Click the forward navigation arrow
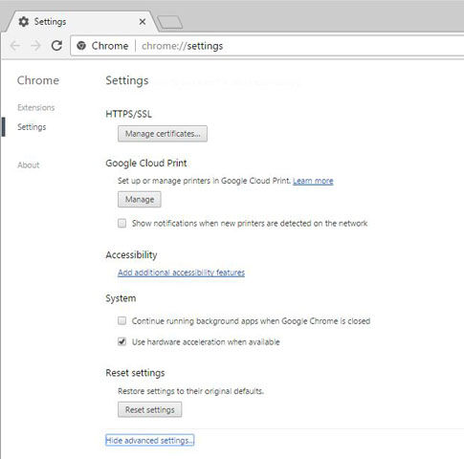 tap(35, 46)
